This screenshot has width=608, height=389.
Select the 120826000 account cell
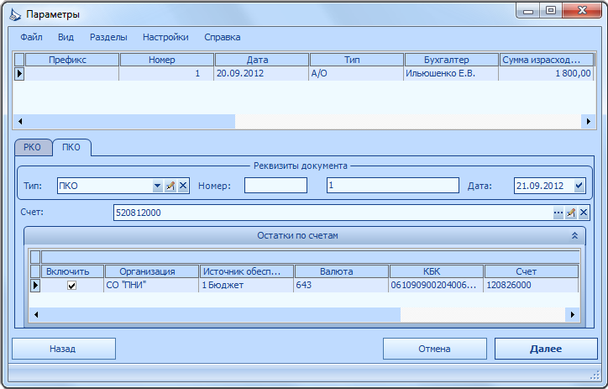pos(531,285)
